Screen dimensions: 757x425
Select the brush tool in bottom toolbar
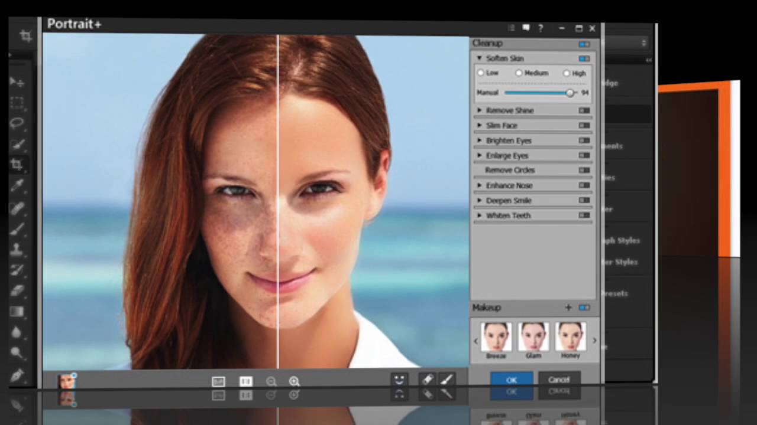pos(446,380)
